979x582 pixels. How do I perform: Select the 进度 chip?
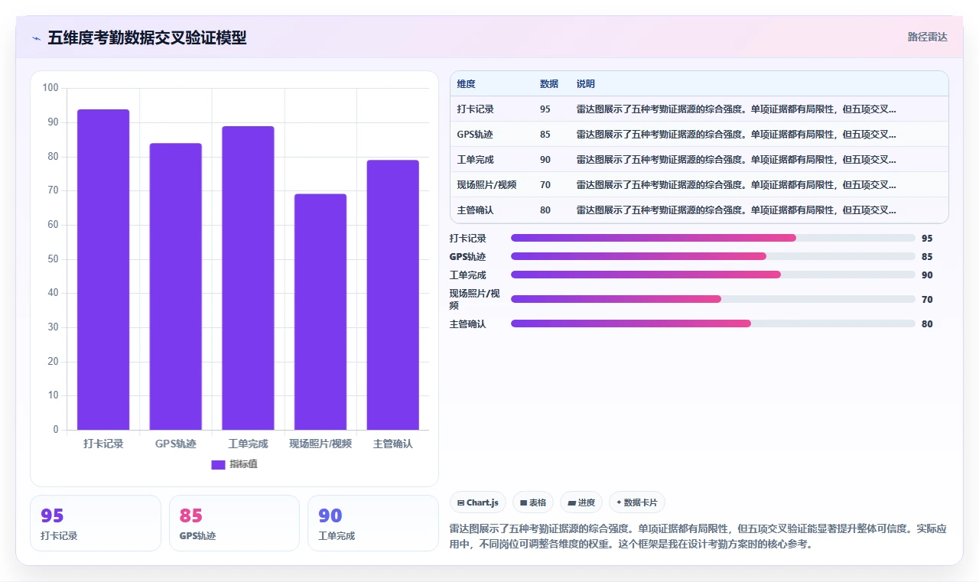[581, 502]
